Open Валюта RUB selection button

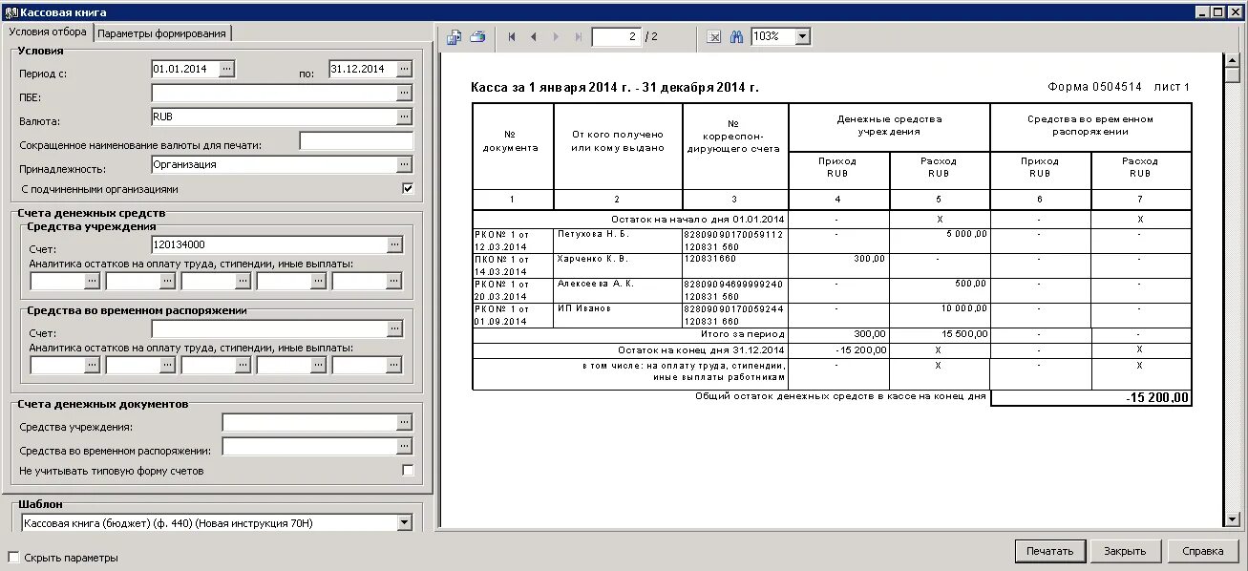[x=405, y=116]
